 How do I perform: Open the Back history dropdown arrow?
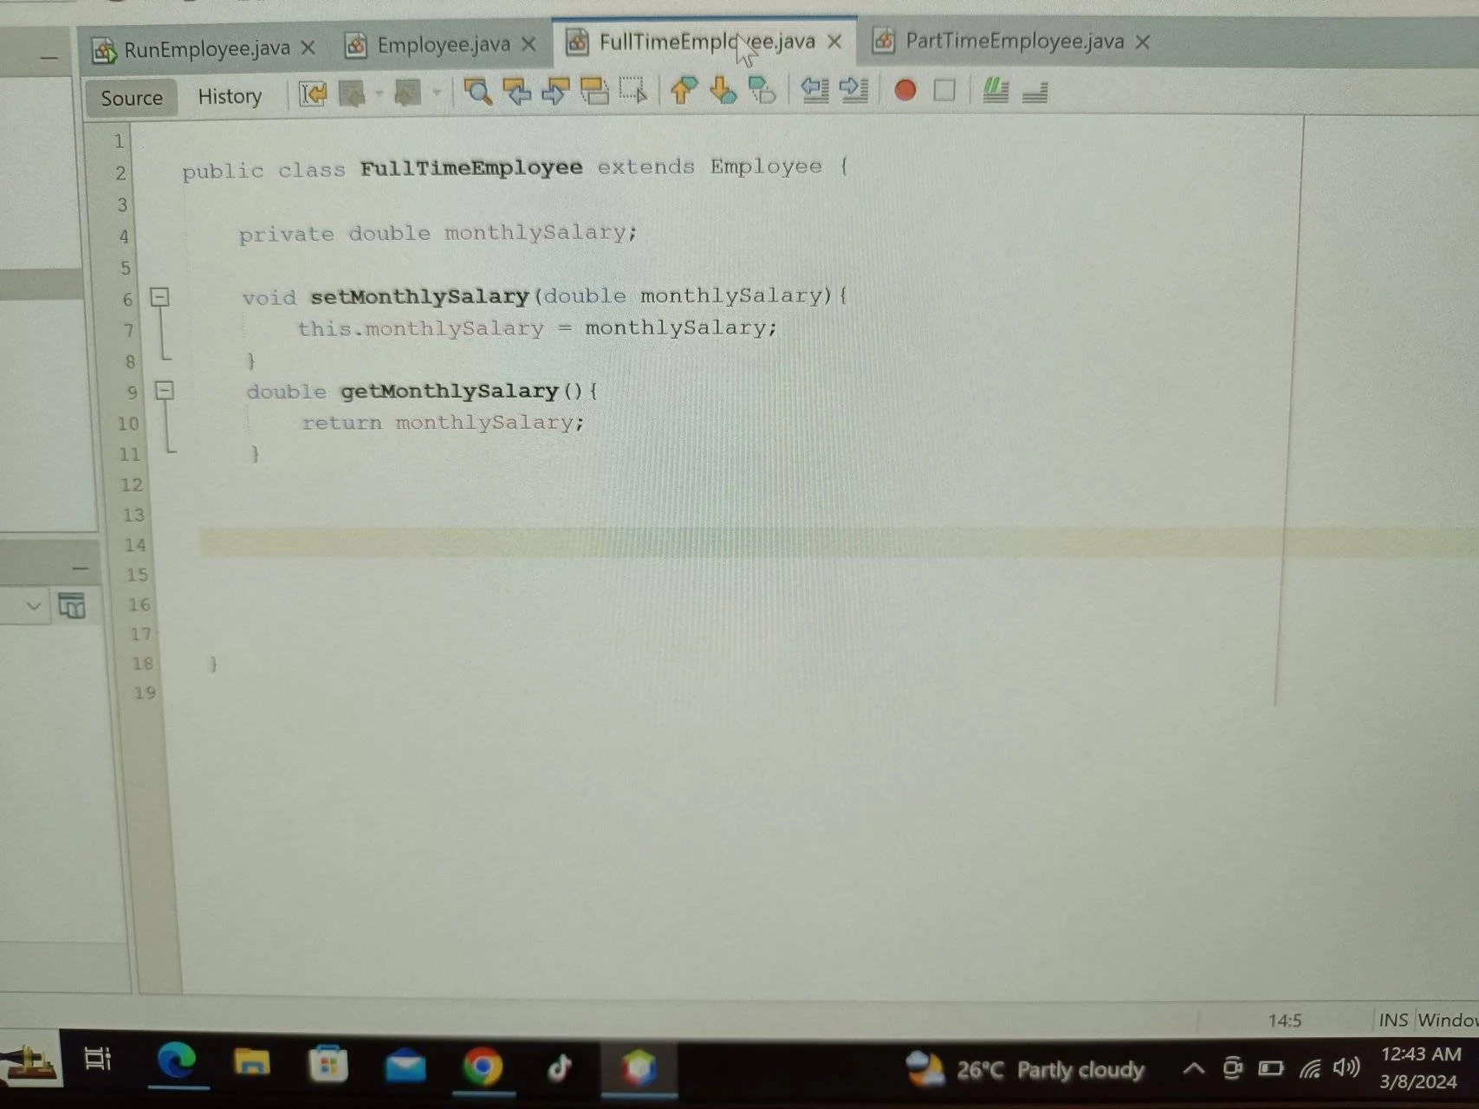coord(379,93)
